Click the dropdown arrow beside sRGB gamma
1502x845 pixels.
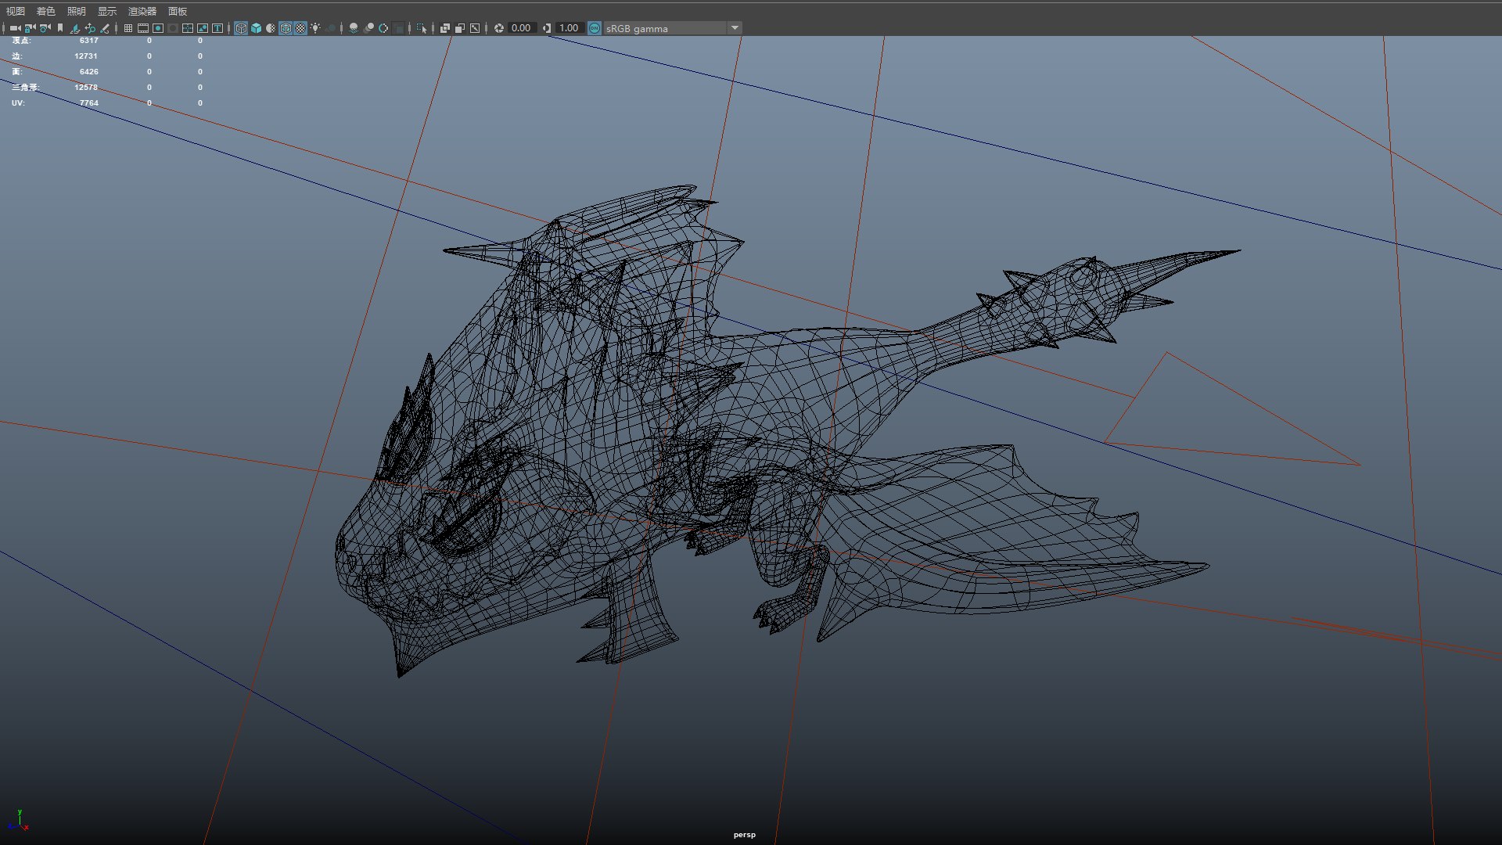(735, 28)
